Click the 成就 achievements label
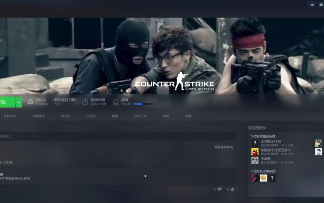This screenshot has width=324, height=203. [124, 100]
